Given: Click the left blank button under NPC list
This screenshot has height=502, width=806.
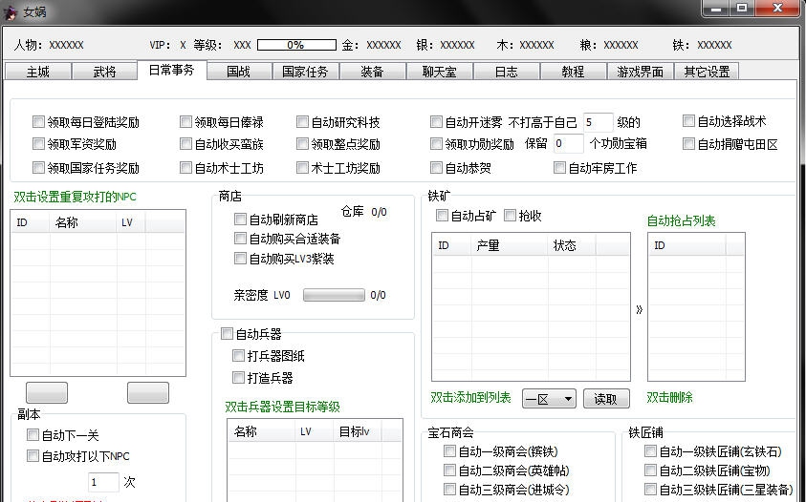Looking at the screenshot, I should tap(47, 392).
